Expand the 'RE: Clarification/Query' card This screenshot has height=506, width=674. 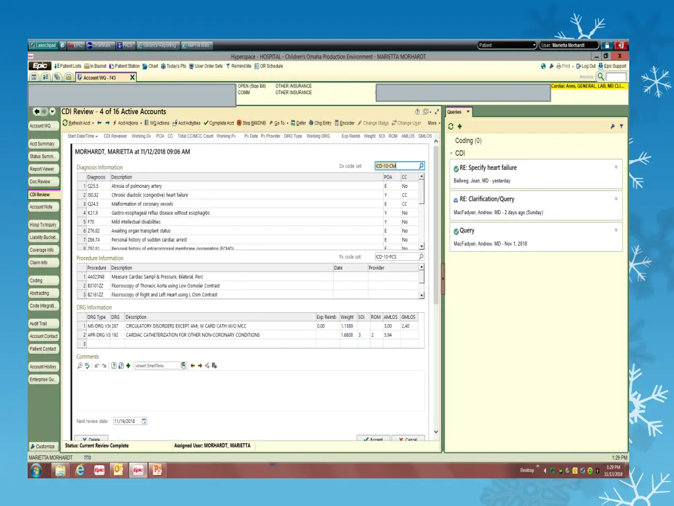(x=616, y=199)
